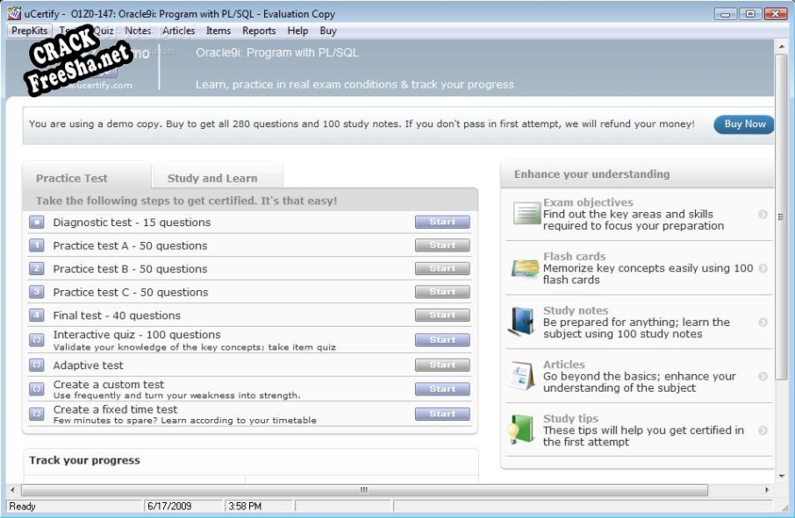Start the Create a custom test option

(x=442, y=389)
